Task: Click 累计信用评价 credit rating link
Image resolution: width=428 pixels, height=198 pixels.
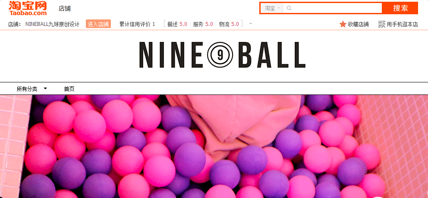Action: point(137,24)
